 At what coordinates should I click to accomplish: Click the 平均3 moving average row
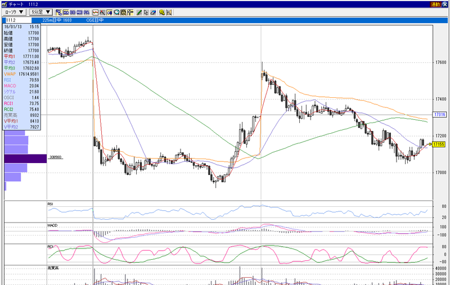21,68
